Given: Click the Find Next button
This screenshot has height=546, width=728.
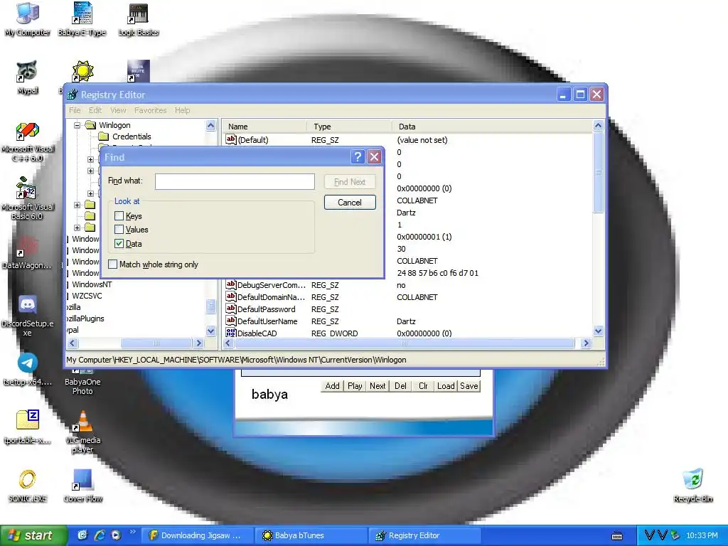Looking at the screenshot, I should coord(350,182).
